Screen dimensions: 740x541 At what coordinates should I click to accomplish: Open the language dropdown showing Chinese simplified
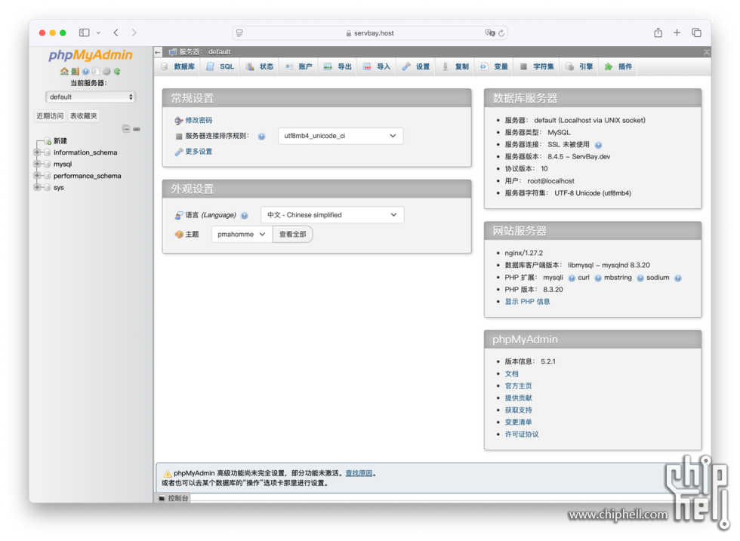click(x=332, y=215)
